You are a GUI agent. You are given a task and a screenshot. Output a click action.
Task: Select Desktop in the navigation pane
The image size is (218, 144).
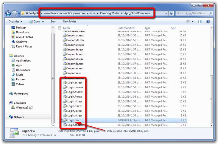point(19,27)
